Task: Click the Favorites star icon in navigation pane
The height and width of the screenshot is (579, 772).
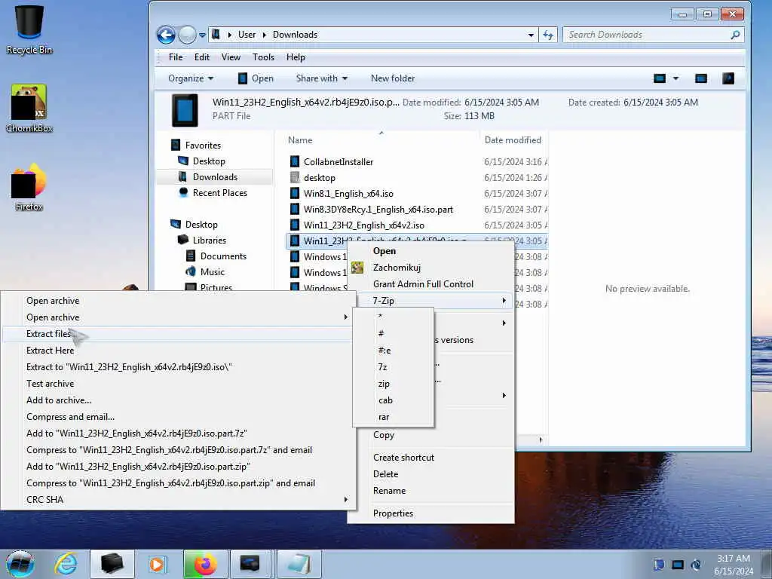Action: (175, 145)
